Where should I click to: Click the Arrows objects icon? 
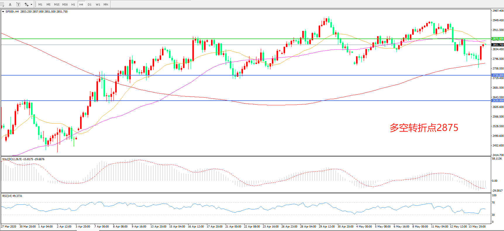click(26, 4)
